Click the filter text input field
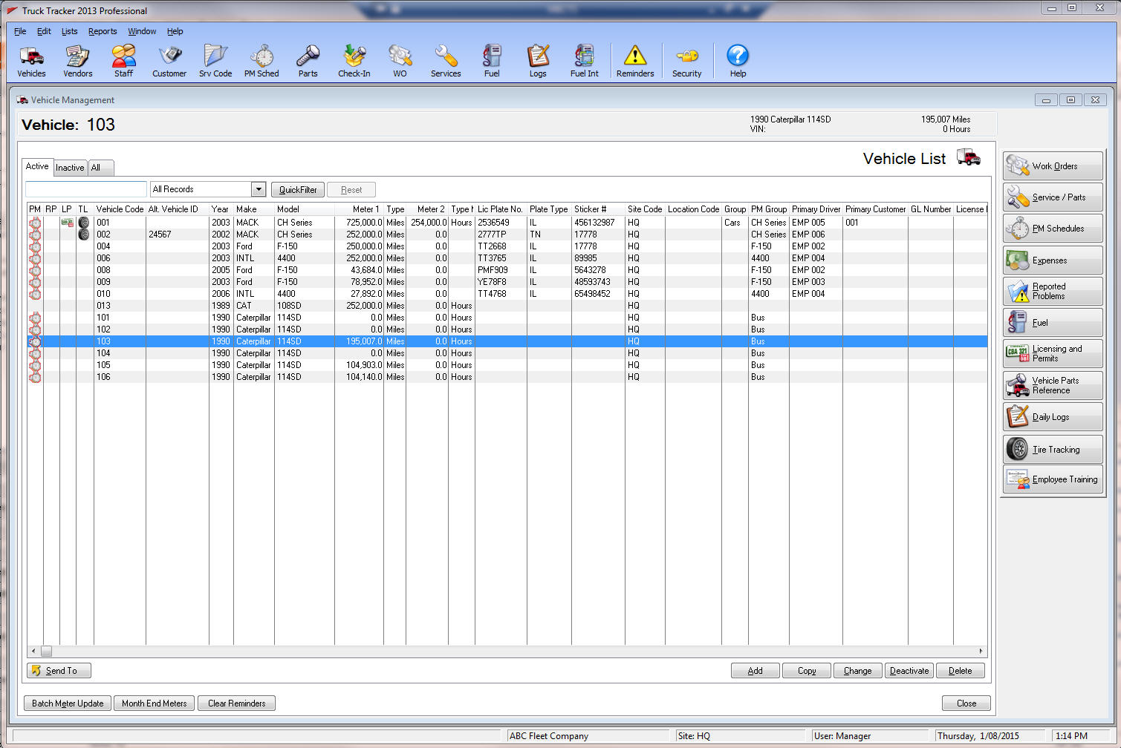The width and height of the screenshot is (1121, 748). [x=86, y=189]
